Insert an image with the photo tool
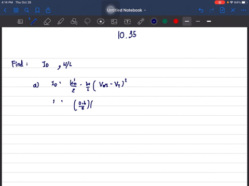Viewport: 249px width, 186px height. [x=114, y=22]
